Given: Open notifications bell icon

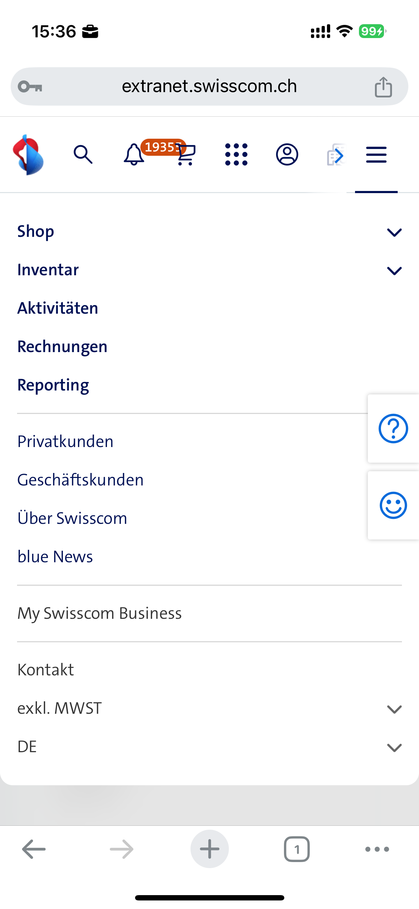Looking at the screenshot, I should (x=134, y=155).
